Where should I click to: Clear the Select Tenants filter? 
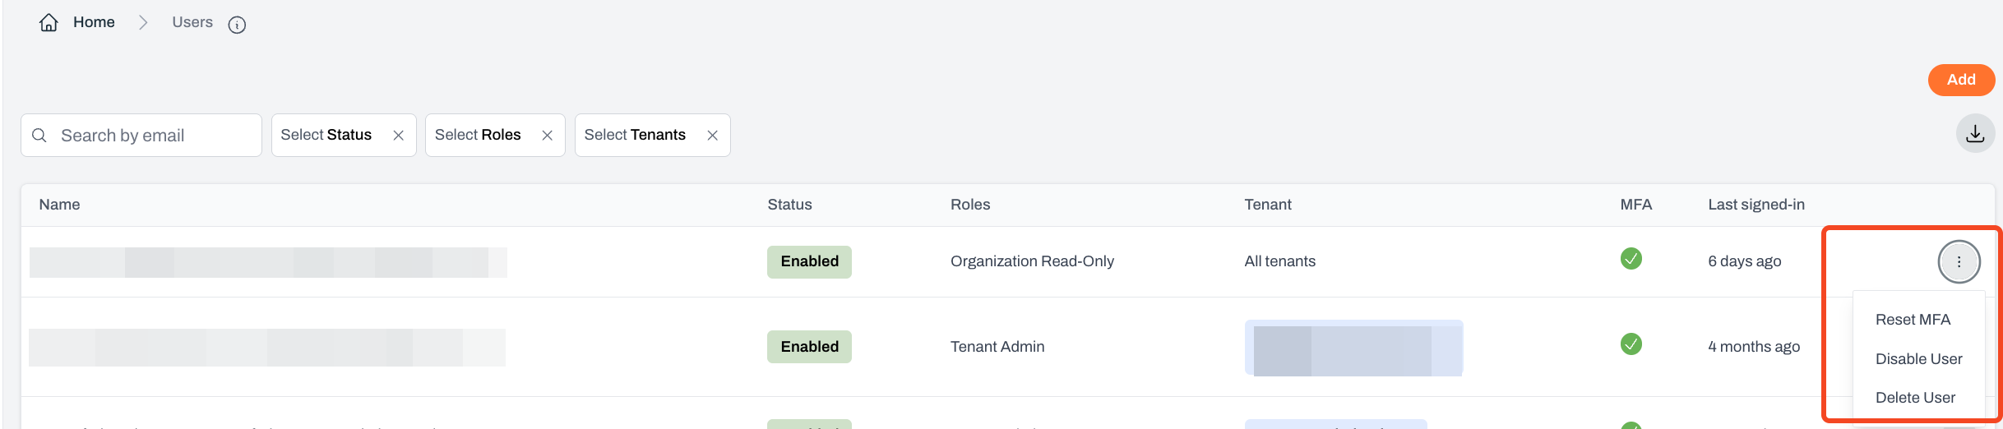point(713,136)
